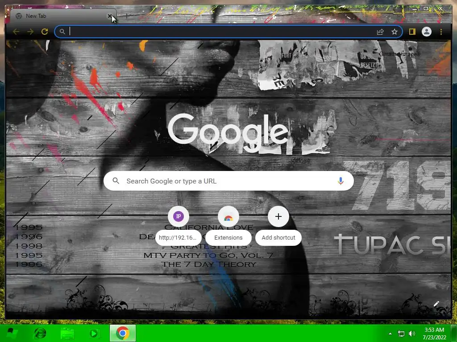Viewport: 457px width, 342px height.
Task: Open the Chrome three-dot menu
Action: click(x=441, y=32)
